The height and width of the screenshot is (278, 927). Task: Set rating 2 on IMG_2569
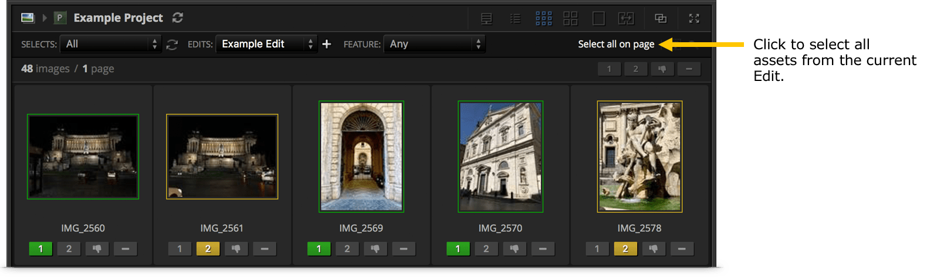tap(347, 249)
